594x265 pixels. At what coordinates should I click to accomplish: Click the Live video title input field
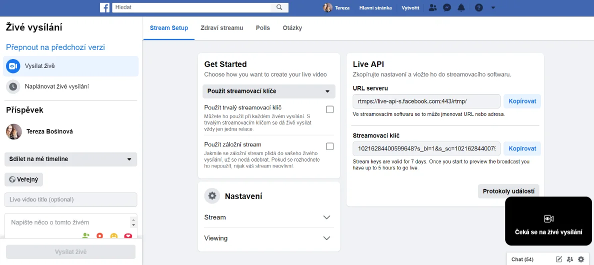[71, 199]
